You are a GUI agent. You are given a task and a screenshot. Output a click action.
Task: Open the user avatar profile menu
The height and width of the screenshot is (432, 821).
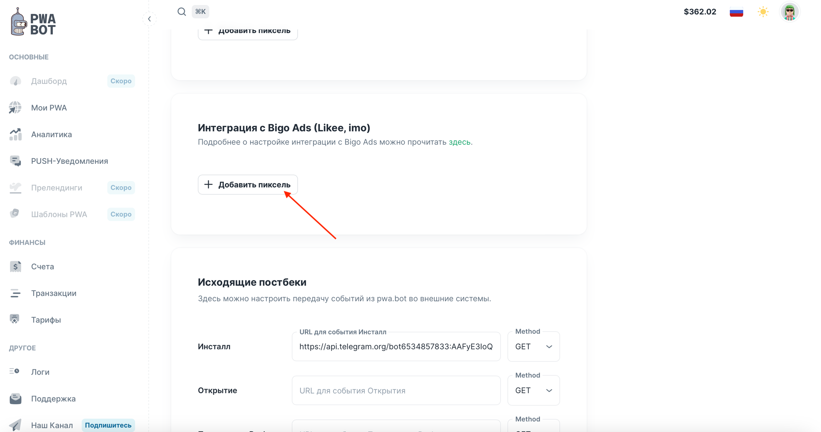(790, 12)
